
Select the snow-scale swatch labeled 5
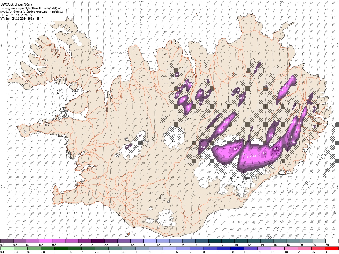click(x=176, y=241)
